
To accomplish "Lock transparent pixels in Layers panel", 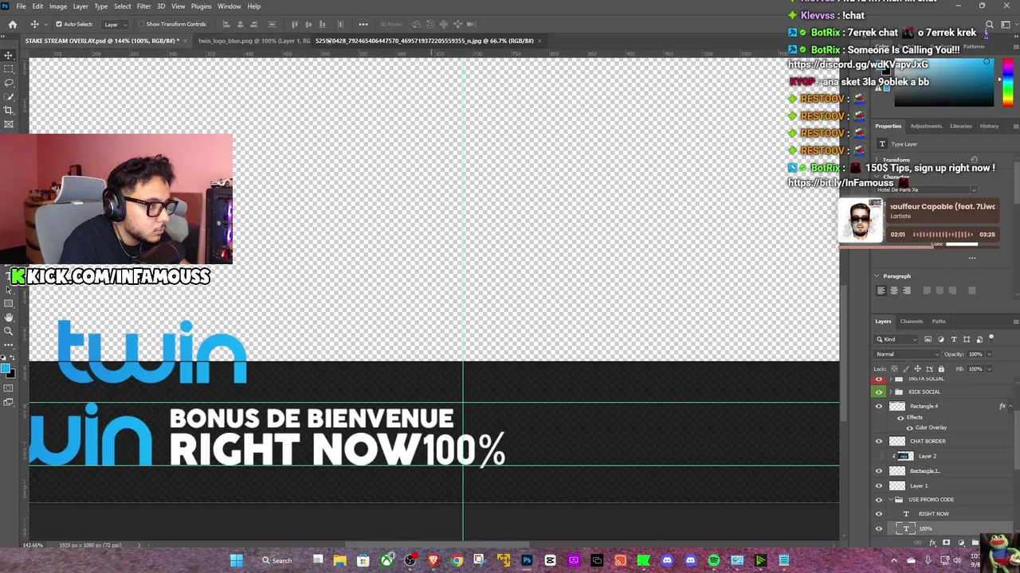I will pos(894,368).
